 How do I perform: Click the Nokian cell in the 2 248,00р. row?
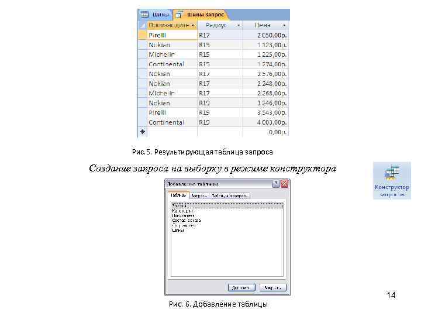(172, 84)
